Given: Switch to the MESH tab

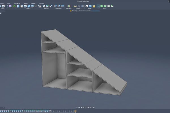Looking at the screenshot, I should 9,3.
